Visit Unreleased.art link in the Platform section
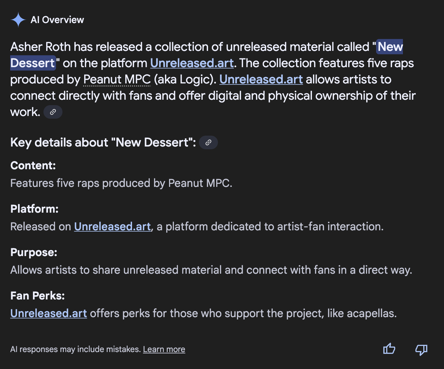This screenshot has width=444, height=369. (x=112, y=227)
